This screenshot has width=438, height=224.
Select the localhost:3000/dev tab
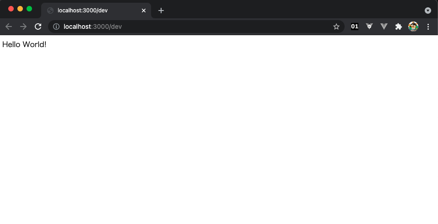pyautogui.click(x=96, y=11)
